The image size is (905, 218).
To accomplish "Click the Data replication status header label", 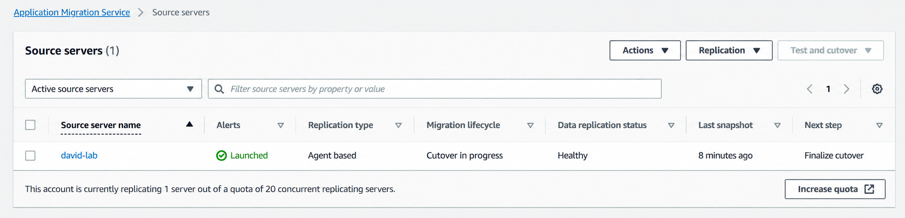I will (602, 125).
